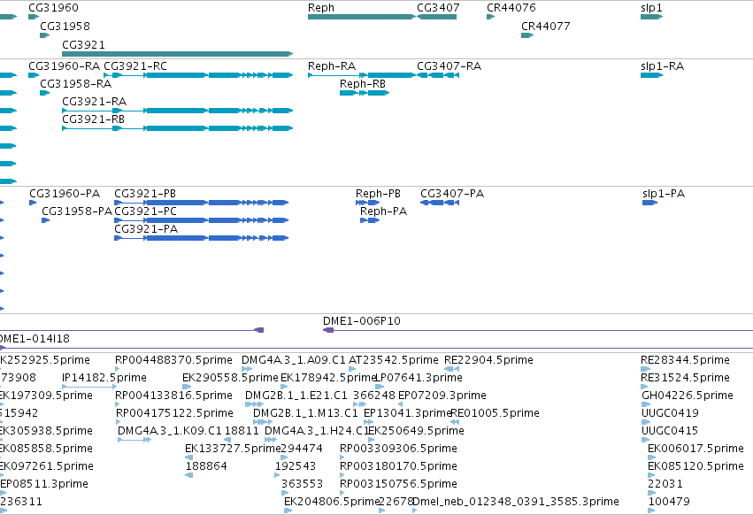
Task: Select the IP14182.5prime label
Action: pyautogui.click(x=104, y=378)
